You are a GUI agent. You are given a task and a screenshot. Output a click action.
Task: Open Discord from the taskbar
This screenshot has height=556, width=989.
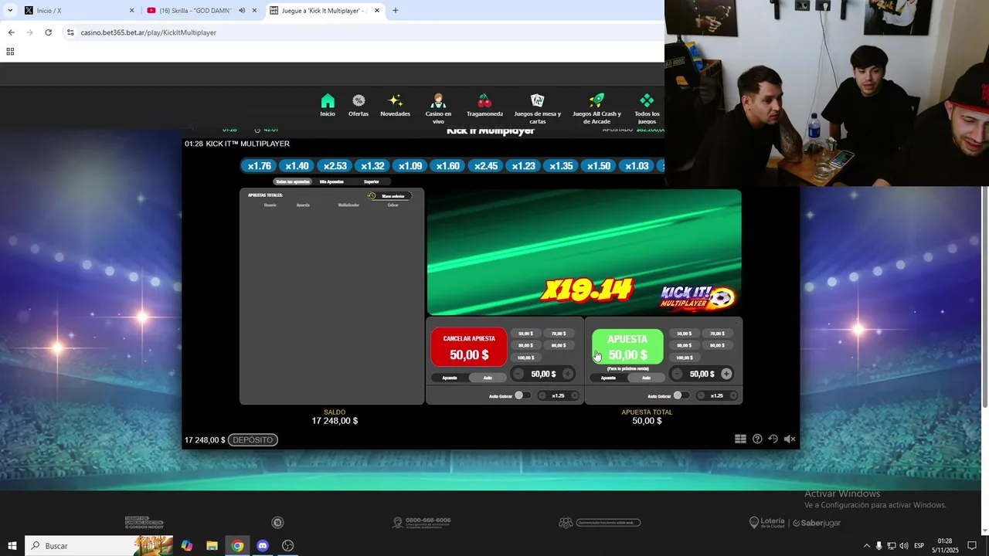(x=263, y=546)
